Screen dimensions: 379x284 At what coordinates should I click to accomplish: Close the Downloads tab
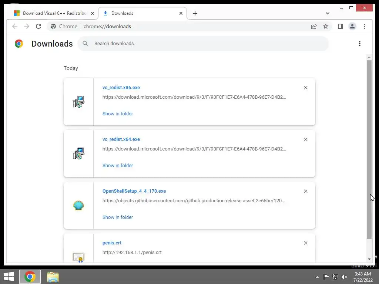[x=181, y=13]
